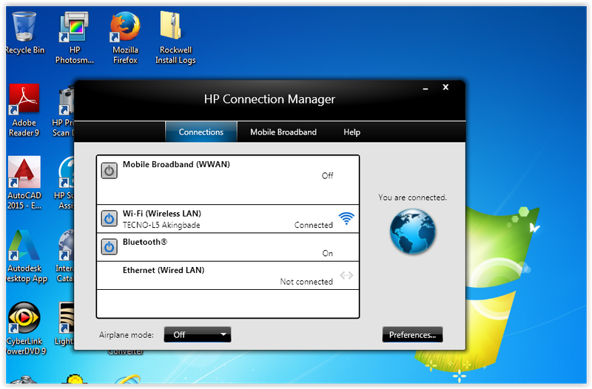Select the CyberLink PowerDVD 9 desktop icon
The width and height of the screenshot is (592, 389).
24,329
